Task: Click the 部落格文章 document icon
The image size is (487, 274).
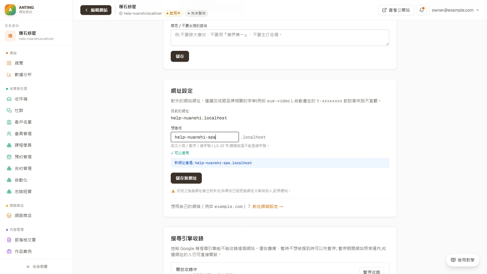Action: click(x=9, y=240)
